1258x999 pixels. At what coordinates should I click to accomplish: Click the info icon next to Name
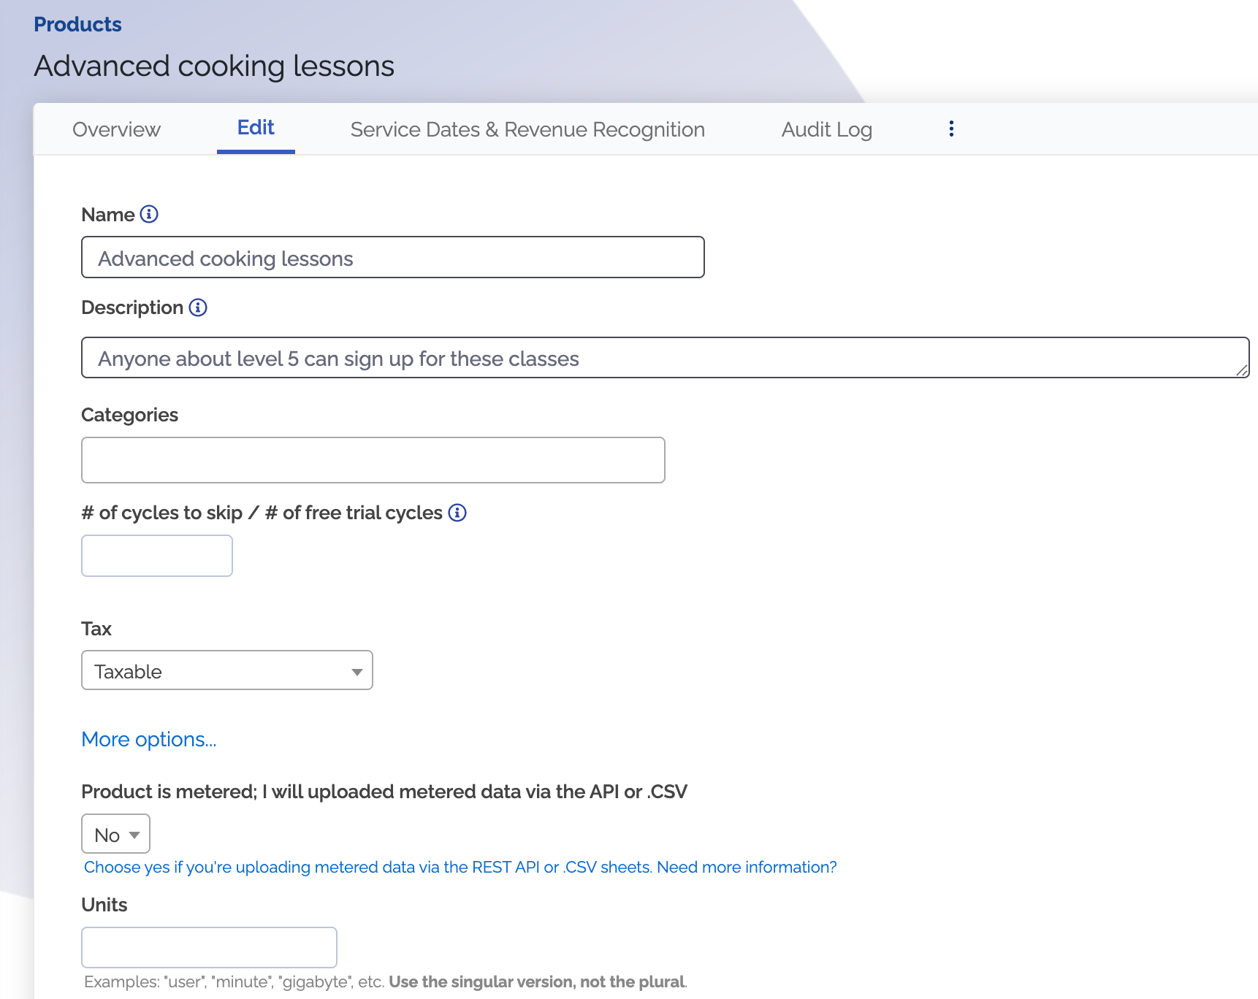149,214
